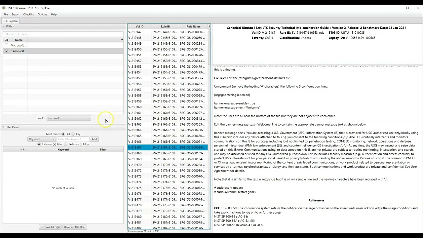
Task: Click the '+ / -' column header
Action: (23, 150)
